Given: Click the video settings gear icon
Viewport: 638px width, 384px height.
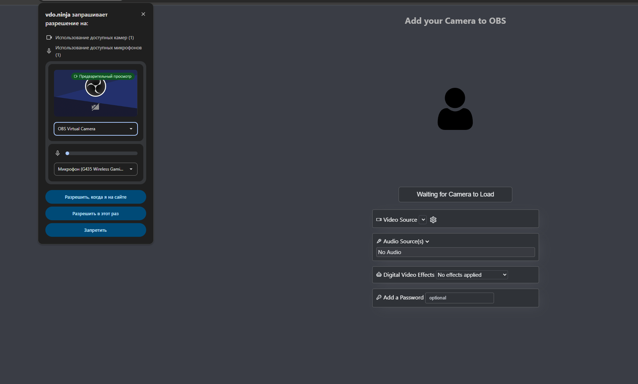Looking at the screenshot, I should 433,220.
